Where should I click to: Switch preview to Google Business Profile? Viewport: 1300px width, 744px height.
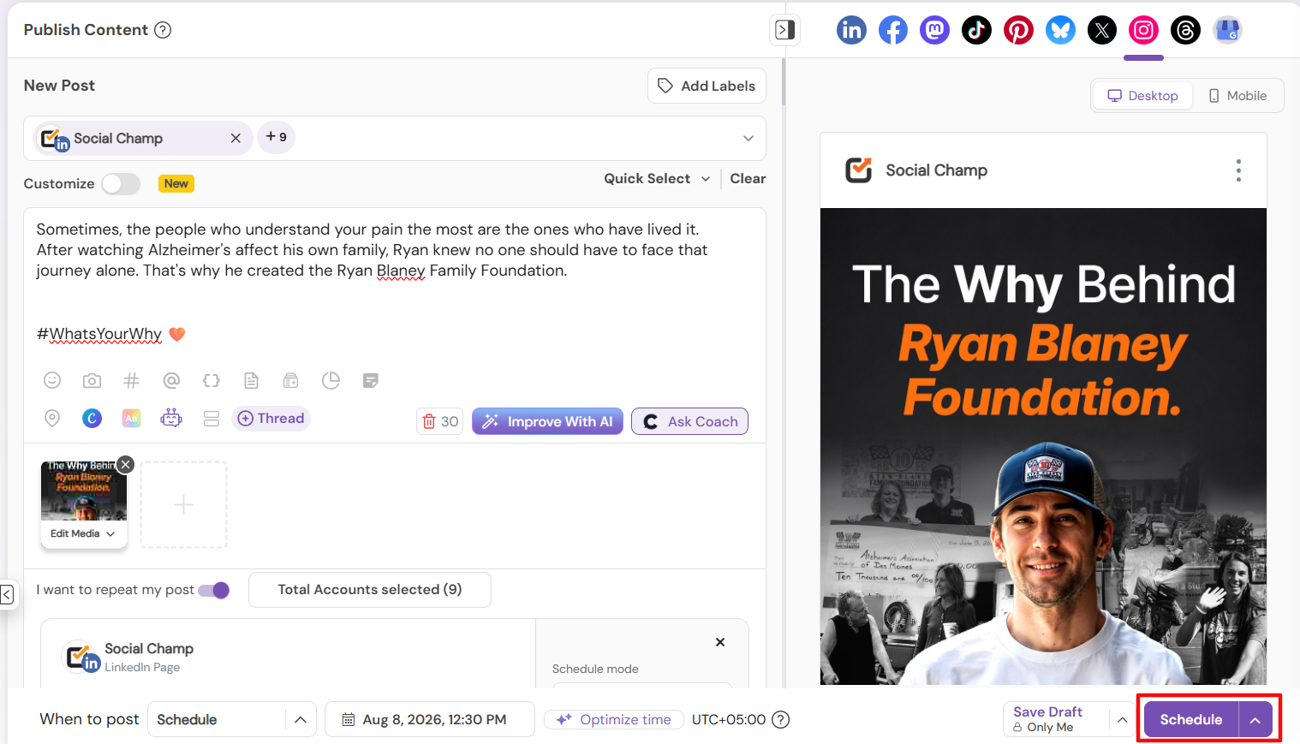(1227, 30)
